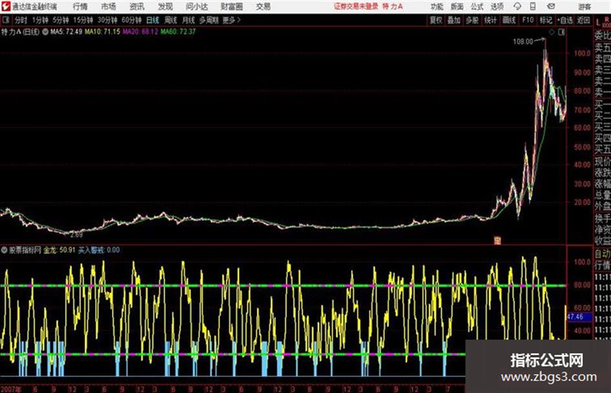Toggle the chart side panel icon near 108.00
The width and height of the screenshot is (611, 393).
click(x=561, y=33)
